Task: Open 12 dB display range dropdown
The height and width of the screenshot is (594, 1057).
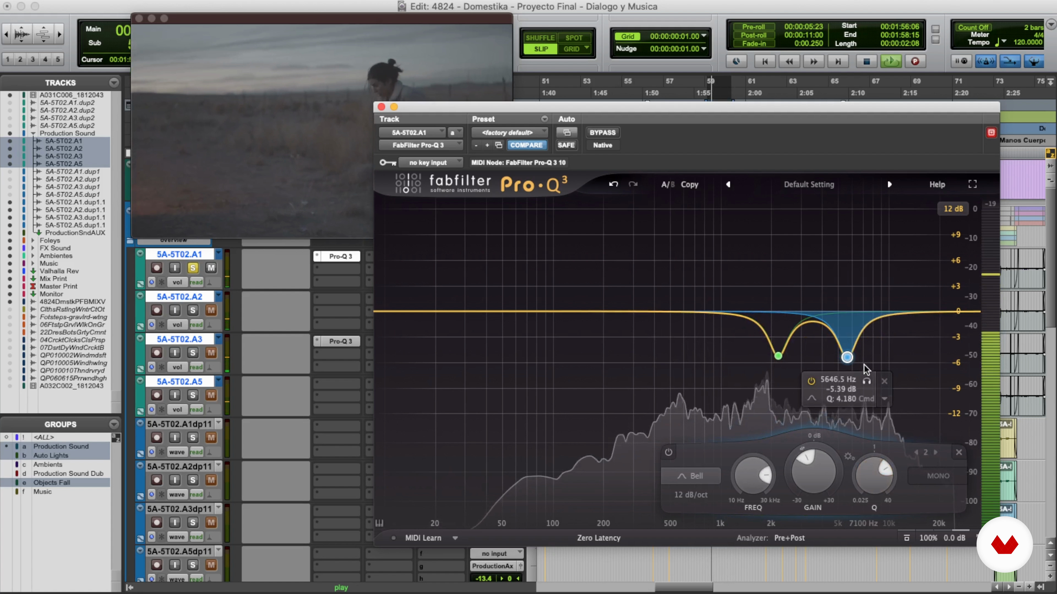Action: click(953, 209)
